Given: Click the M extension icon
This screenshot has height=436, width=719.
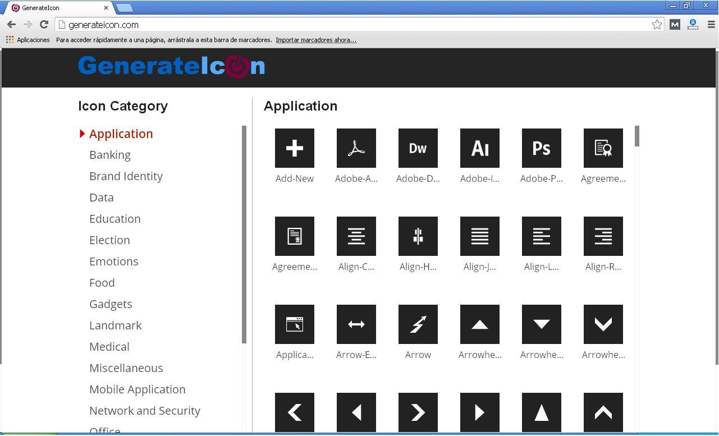Looking at the screenshot, I should 675,25.
